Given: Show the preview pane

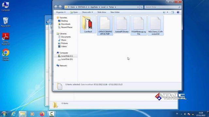Looking at the screenshot, I should point(172,12).
